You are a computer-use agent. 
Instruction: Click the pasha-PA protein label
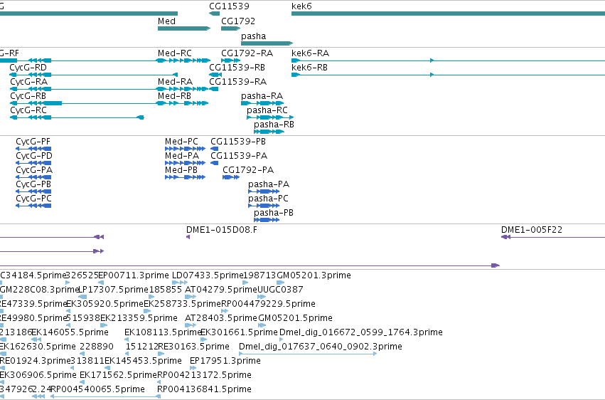coord(269,184)
